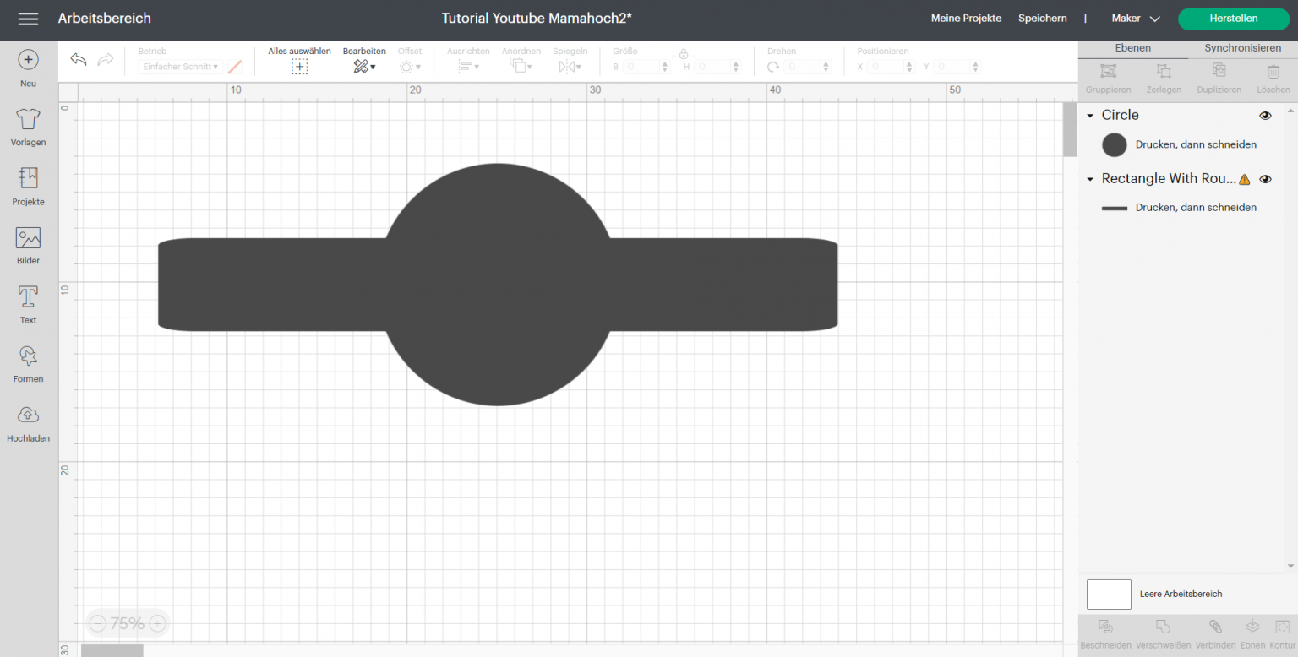Viewport: 1298px width, 657px height.
Task: Click the Alles auswählen icon
Action: [299, 67]
